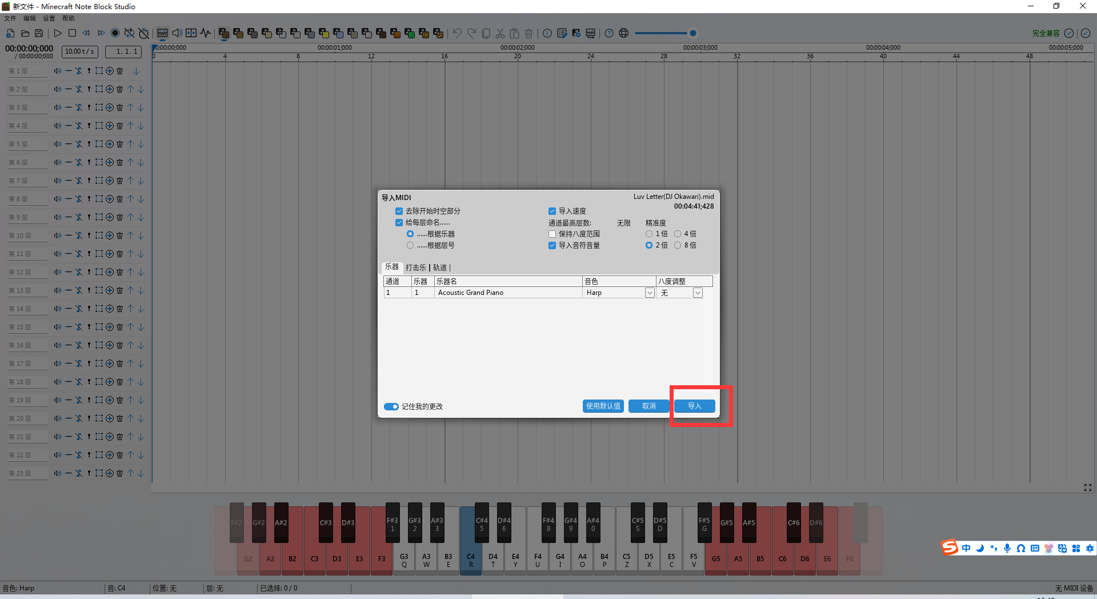Screen dimensions: 1097x599
Task: Switch to the 打击乐 tab
Action: (416, 267)
